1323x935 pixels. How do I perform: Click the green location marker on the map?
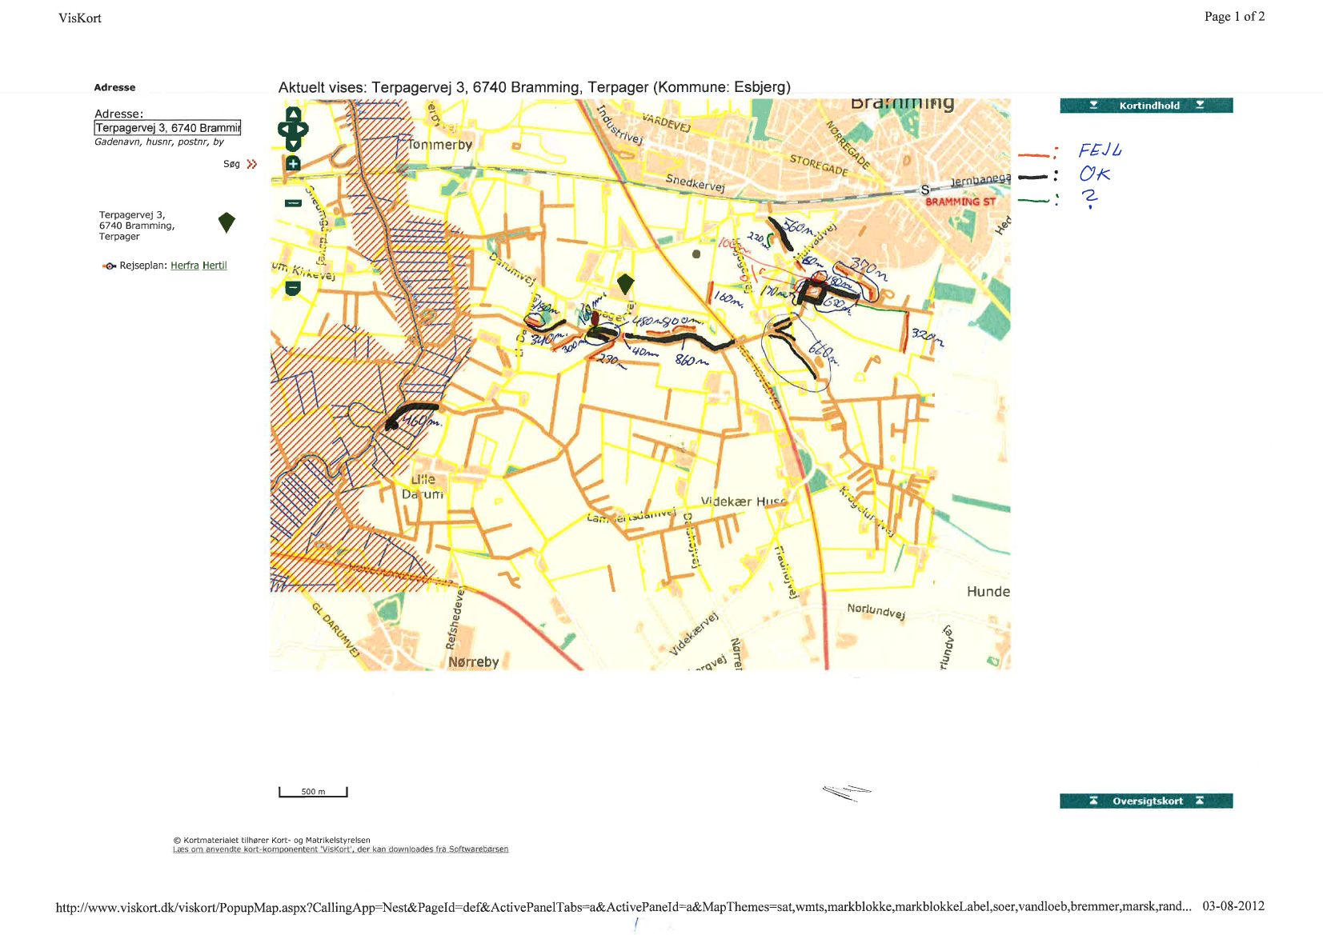625,283
